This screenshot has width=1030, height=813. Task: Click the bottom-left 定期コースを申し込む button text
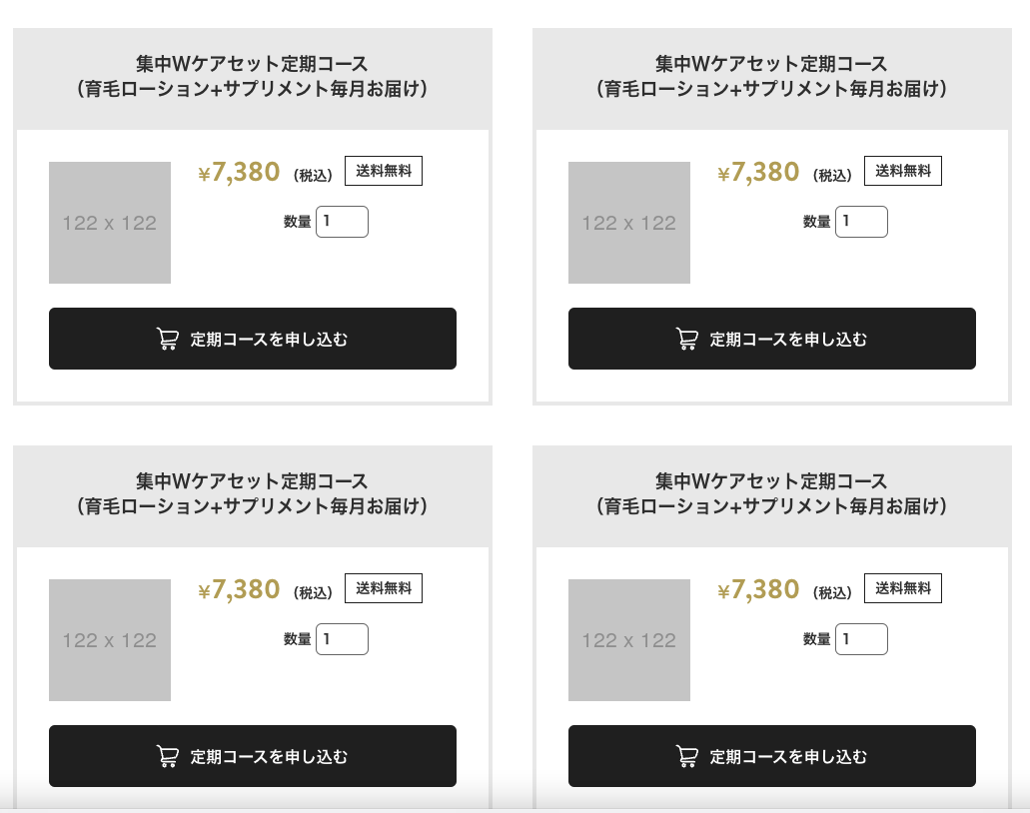[270, 756]
